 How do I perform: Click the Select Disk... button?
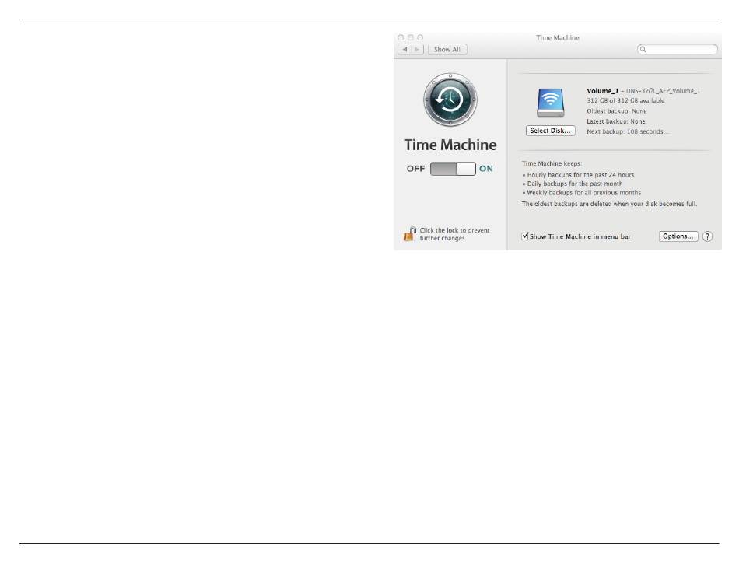coord(550,131)
